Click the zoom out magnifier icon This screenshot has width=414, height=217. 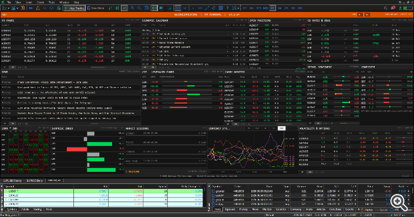[139, 8]
